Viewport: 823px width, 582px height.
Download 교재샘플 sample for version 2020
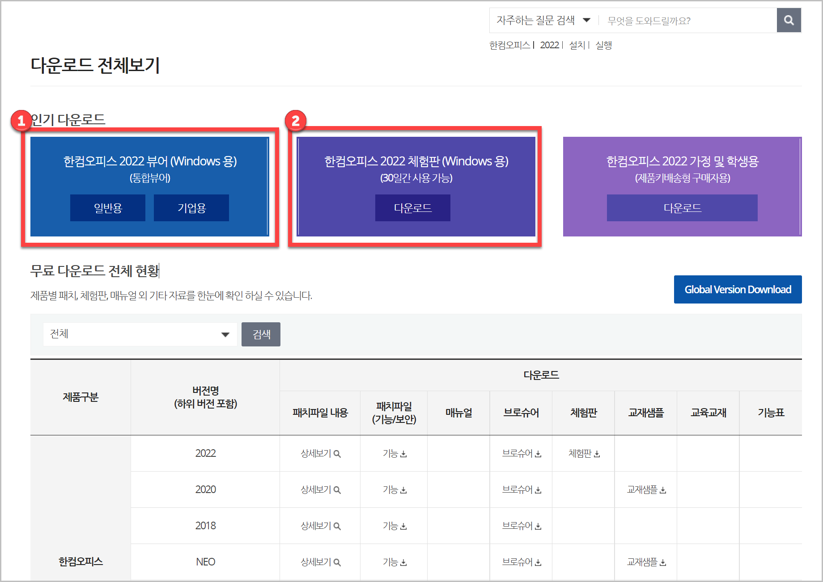tap(645, 489)
